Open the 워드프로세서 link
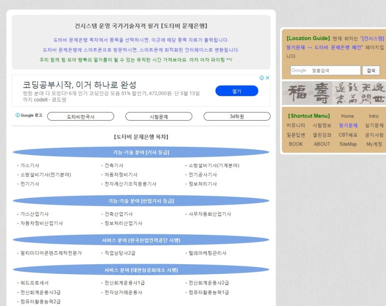Screen dimensions: 386x306 [34, 283]
